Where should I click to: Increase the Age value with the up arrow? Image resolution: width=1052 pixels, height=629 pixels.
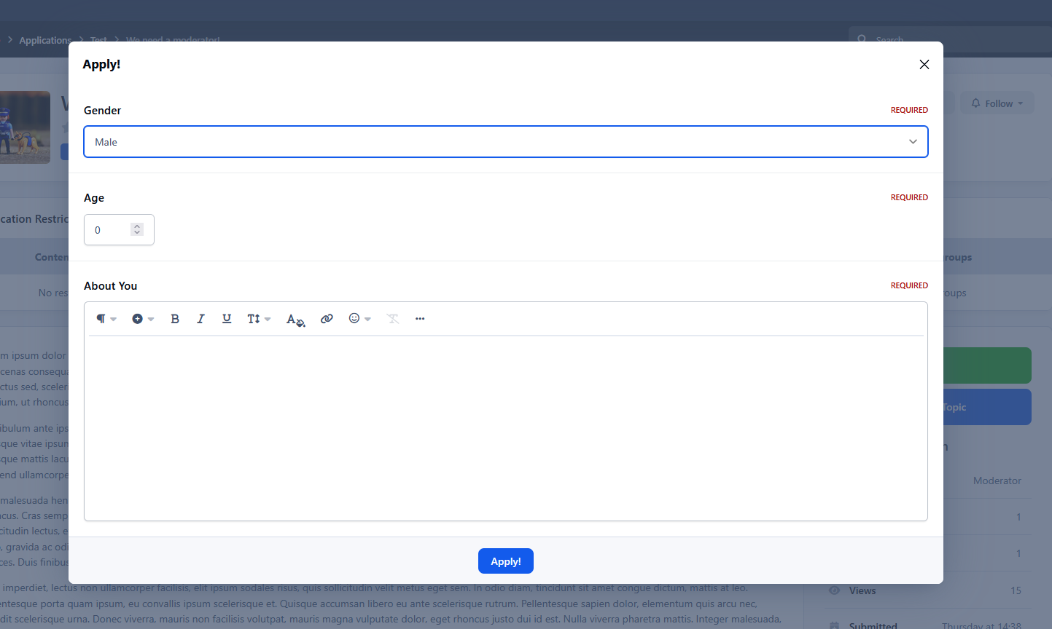[x=137, y=226]
